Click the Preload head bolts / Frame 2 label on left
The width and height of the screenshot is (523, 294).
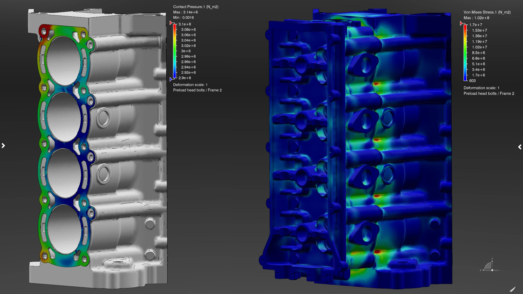click(x=197, y=90)
